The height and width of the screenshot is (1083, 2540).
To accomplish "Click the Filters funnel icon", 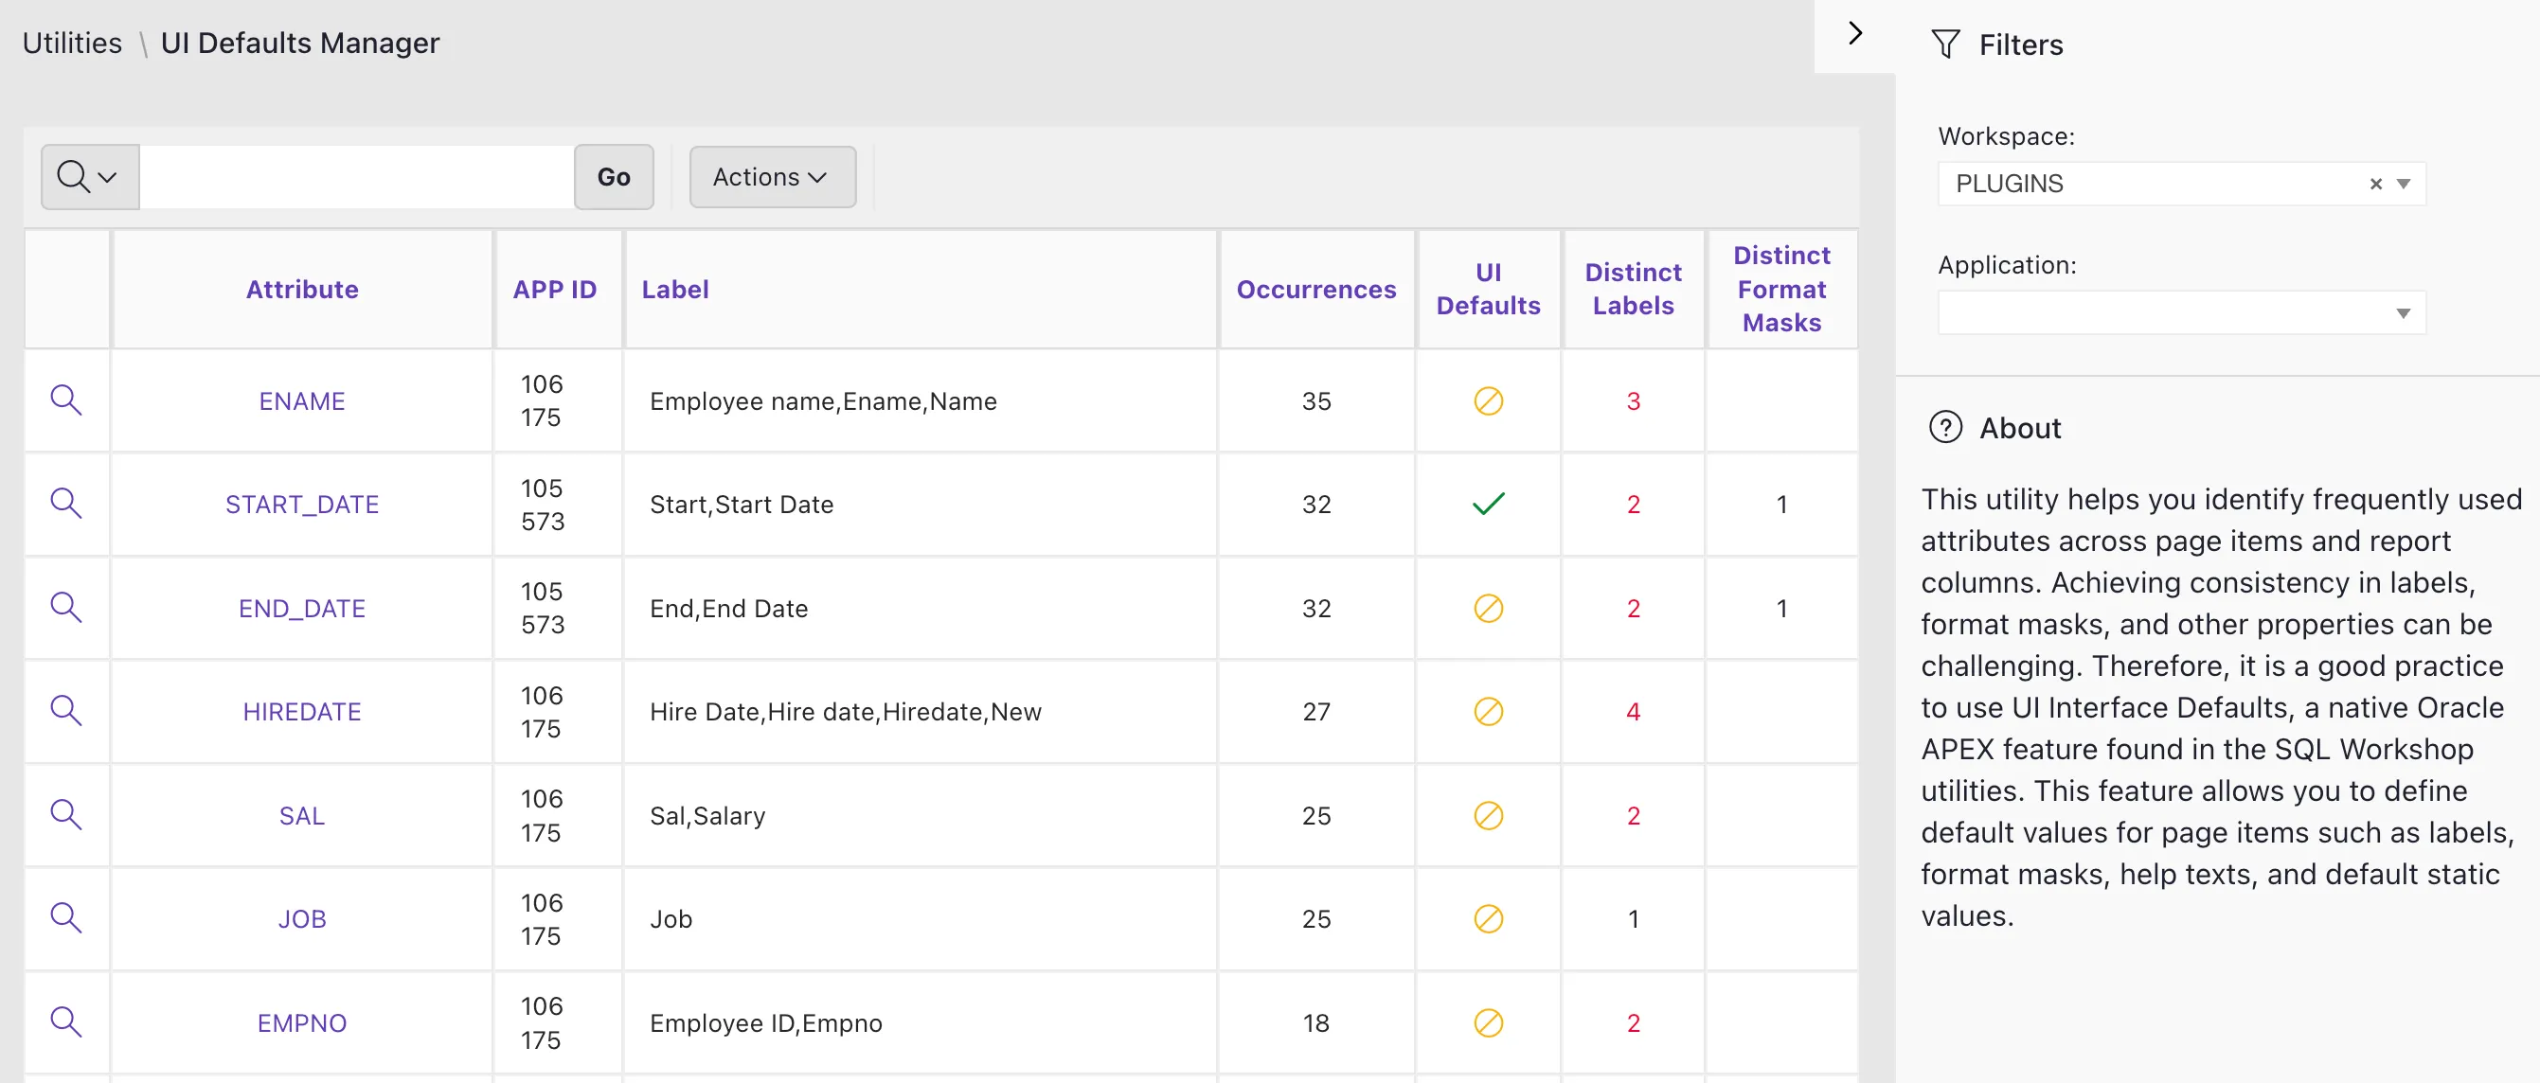I will point(1944,44).
